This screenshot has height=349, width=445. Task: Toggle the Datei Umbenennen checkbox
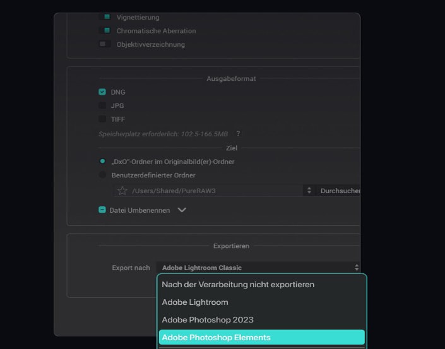tap(102, 210)
